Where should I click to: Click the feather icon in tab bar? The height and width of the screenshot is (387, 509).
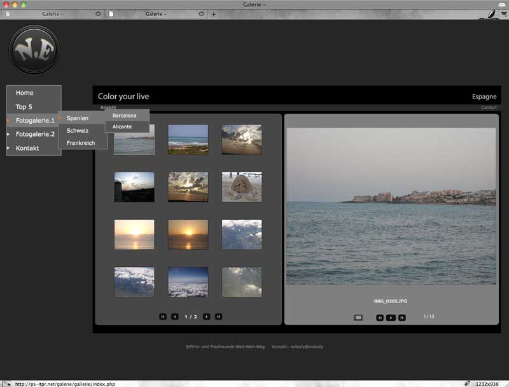(492, 14)
